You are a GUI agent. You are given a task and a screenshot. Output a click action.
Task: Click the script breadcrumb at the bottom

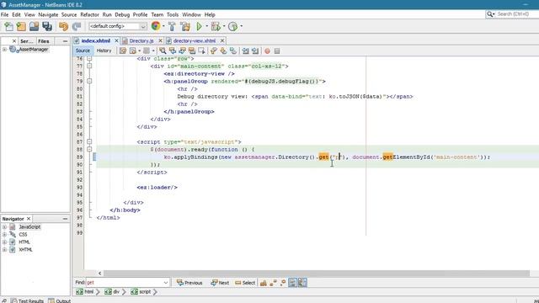pyautogui.click(x=141, y=292)
